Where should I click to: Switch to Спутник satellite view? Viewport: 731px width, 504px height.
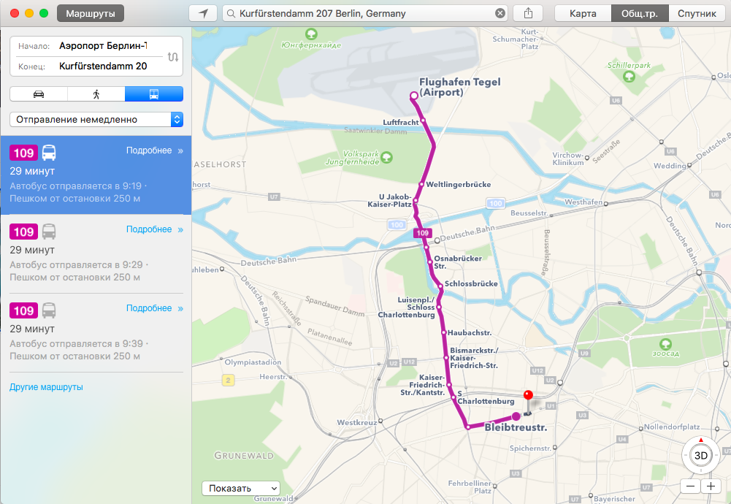coord(697,14)
